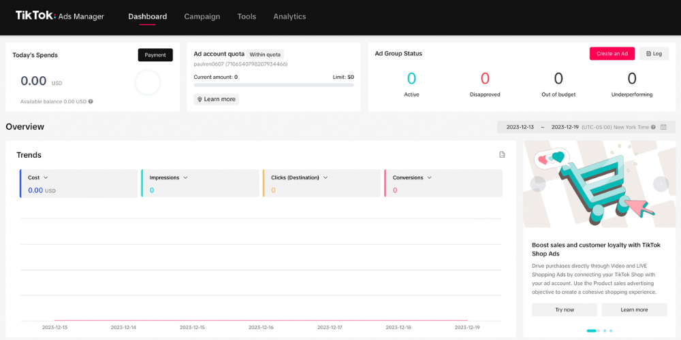
Task: Open the ad group Log
Action: (654, 54)
